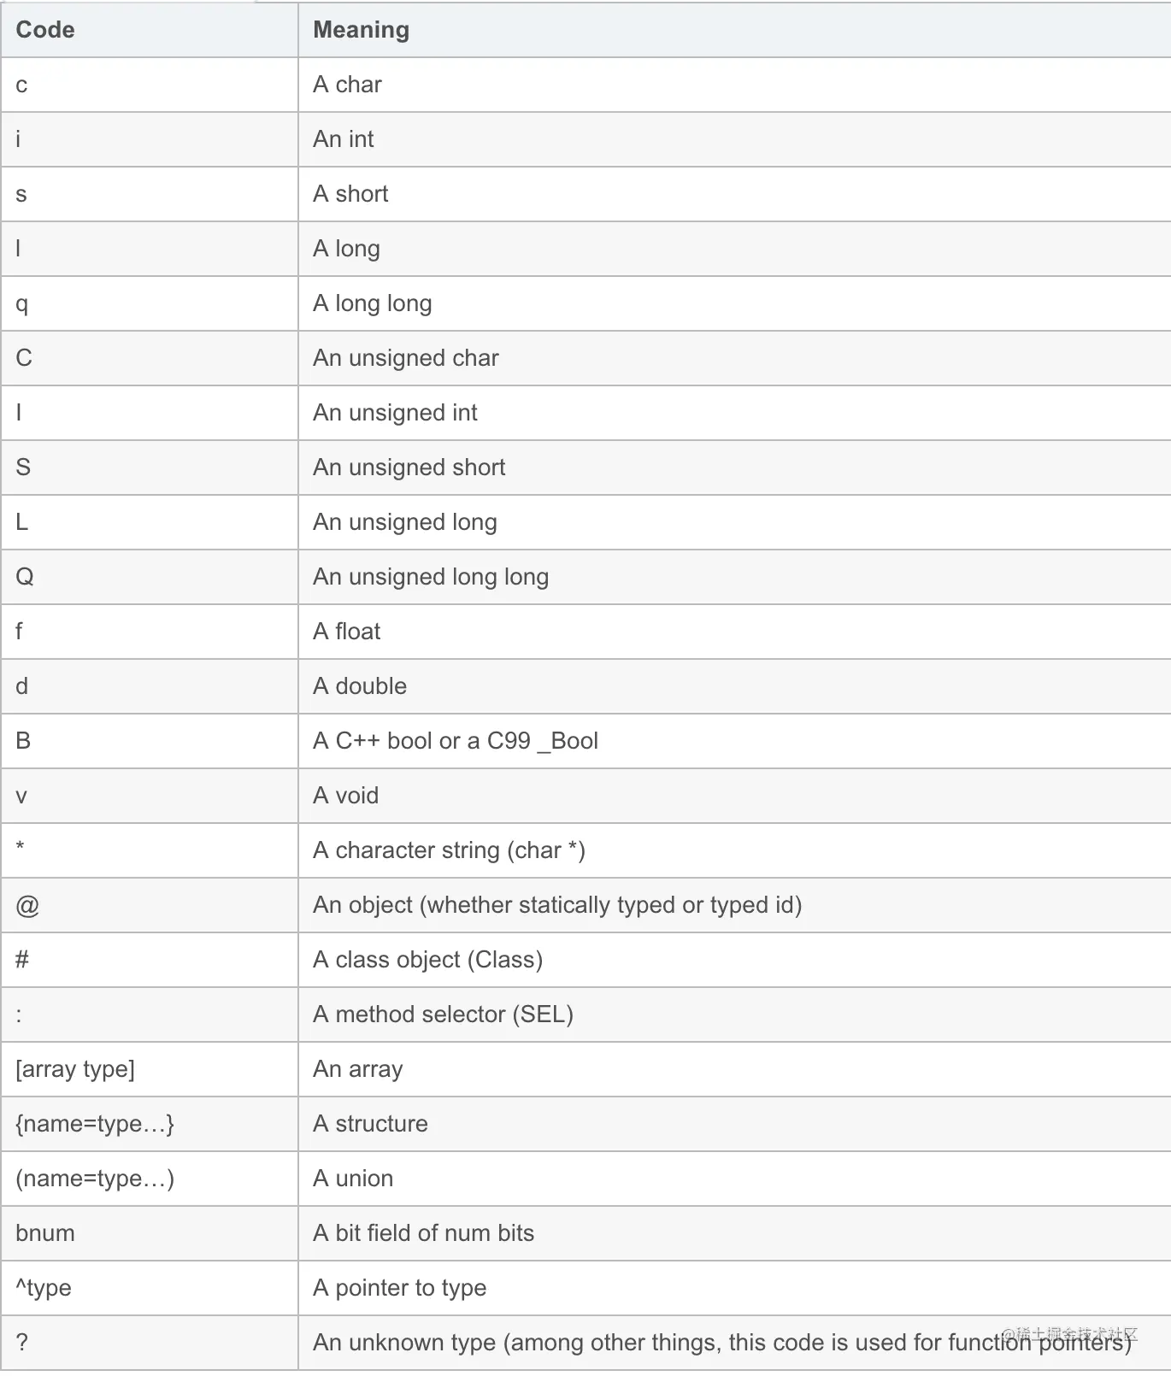The image size is (1171, 1376).
Task: Select the "A bit field of num bits" text
Action: 423,1233
